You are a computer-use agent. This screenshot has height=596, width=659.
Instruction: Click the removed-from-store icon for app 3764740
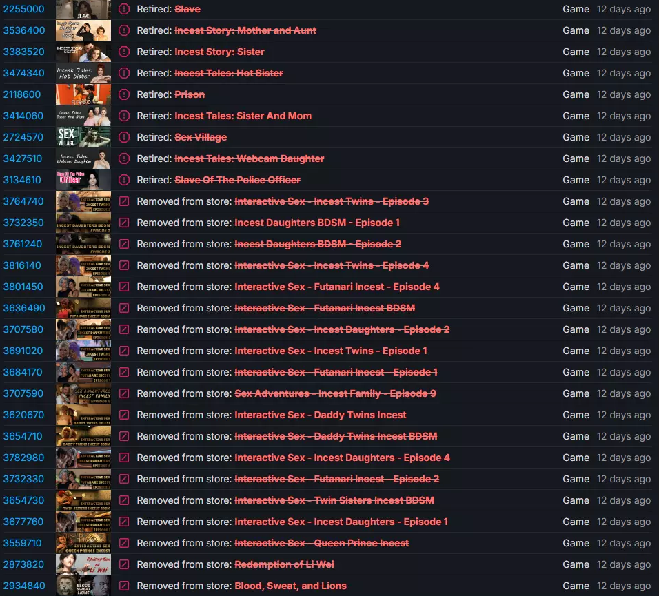click(x=124, y=202)
